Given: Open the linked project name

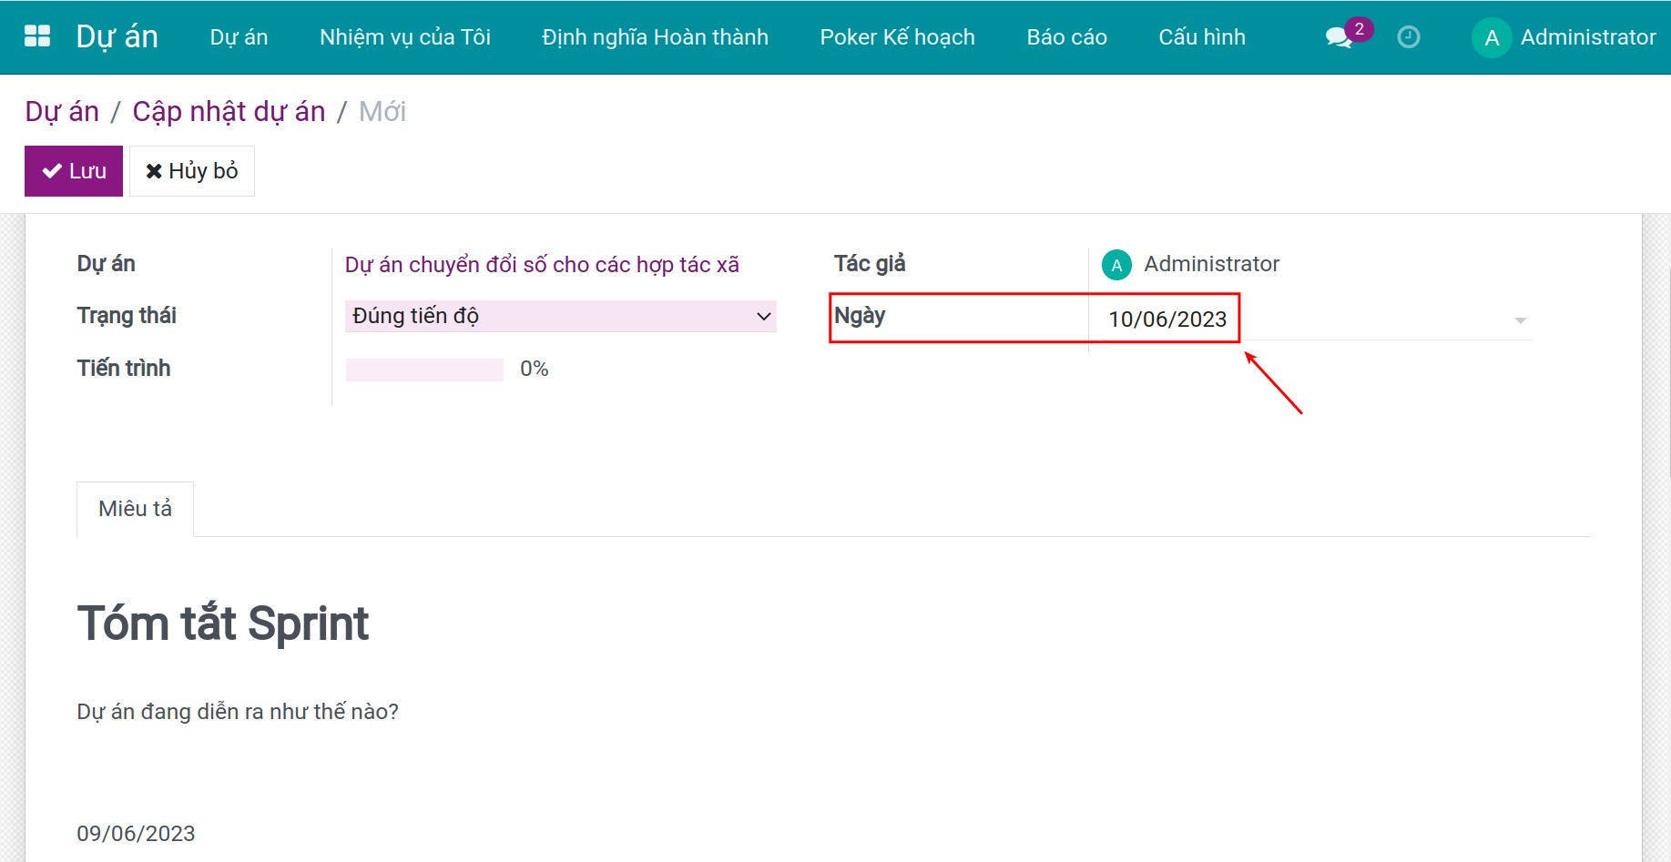Looking at the screenshot, I should pos(542,265).
